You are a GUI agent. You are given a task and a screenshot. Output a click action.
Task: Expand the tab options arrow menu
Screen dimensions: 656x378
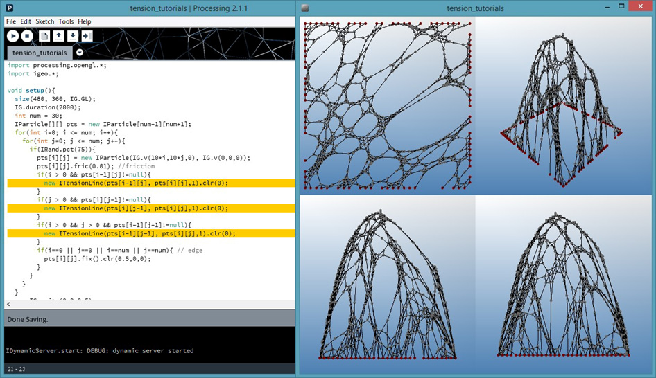click(80, 53)
